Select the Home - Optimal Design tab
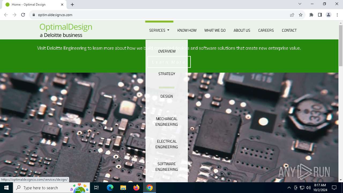The width and height of the screenshot is (343, 193). (x=34, y=5)
